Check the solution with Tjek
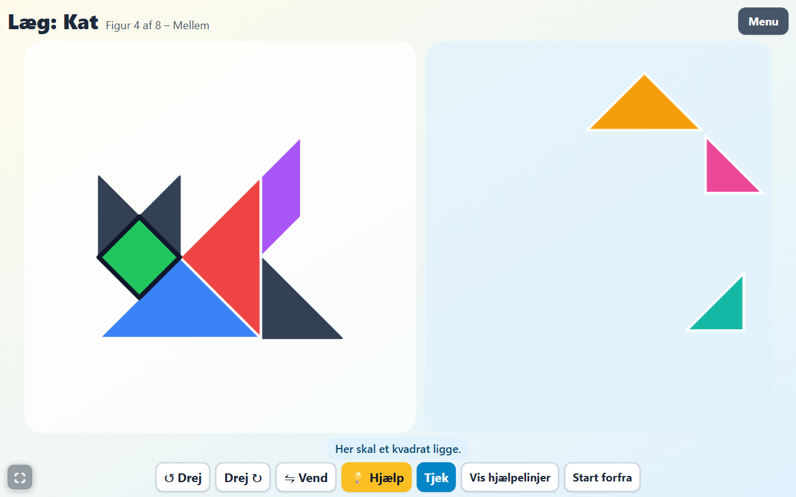 click(x=436, y=477)
